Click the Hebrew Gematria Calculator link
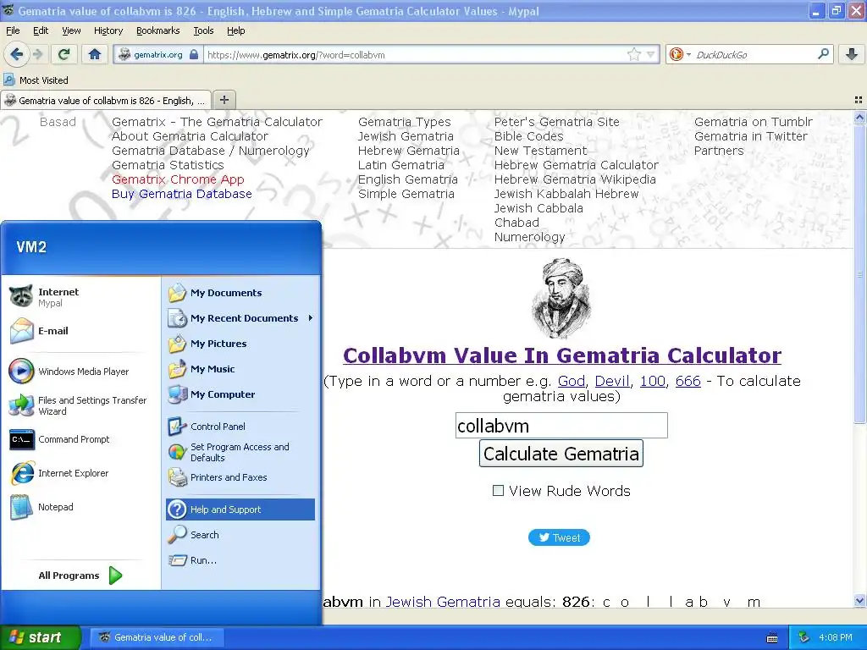Screen dimensions: 867x650 pos(576,165)
